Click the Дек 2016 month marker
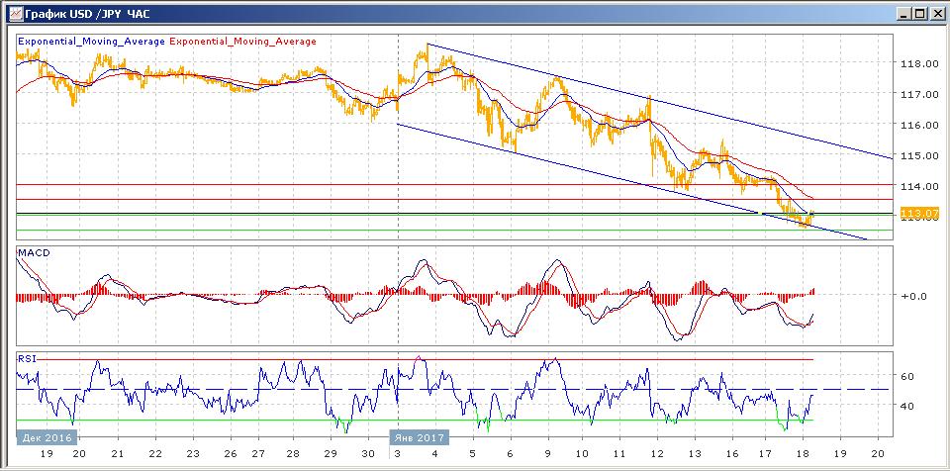950x471 pixels. point(45,436)
